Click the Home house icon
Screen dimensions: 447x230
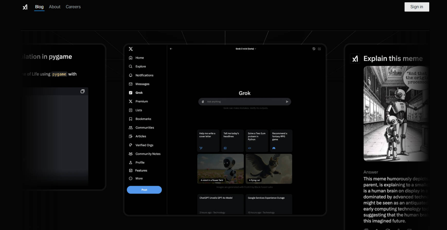pyautogui.click(x=131, y=58)
